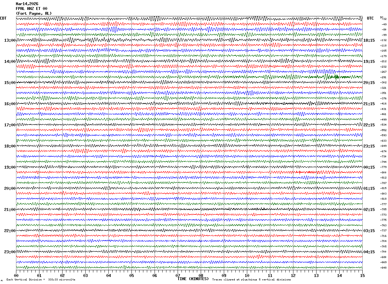Select the 18:00 CDT time label

pos(10,146)
